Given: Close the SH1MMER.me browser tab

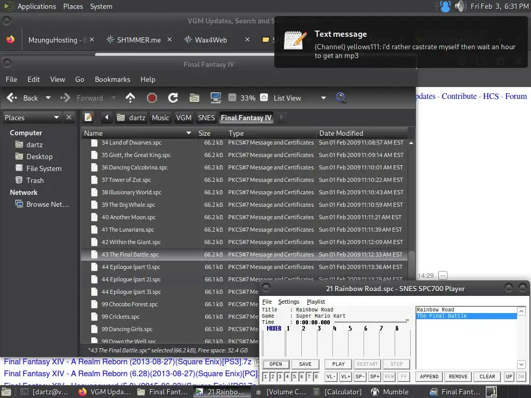Looking at the screenshot, I should [x=170, y=39].
